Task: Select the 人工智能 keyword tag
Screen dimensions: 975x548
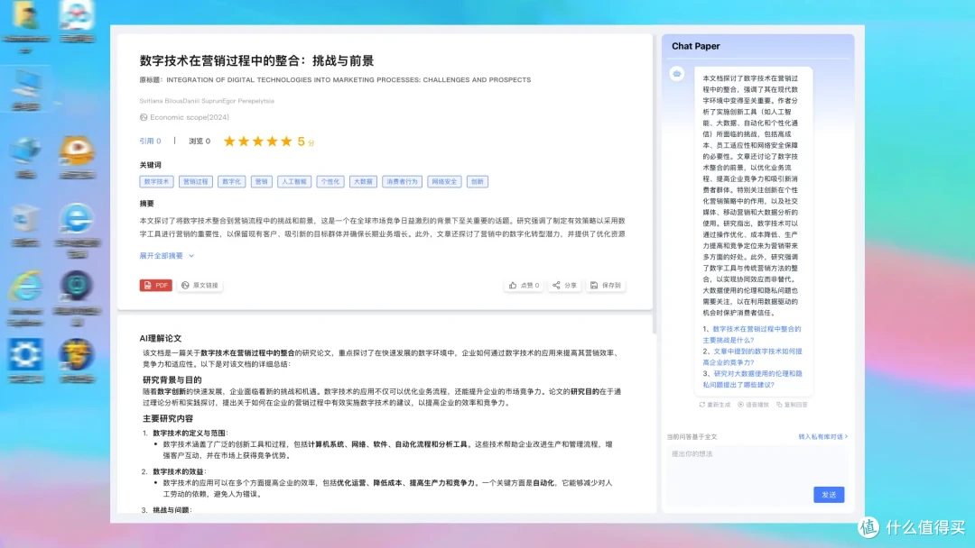Action: pos(294,182)
